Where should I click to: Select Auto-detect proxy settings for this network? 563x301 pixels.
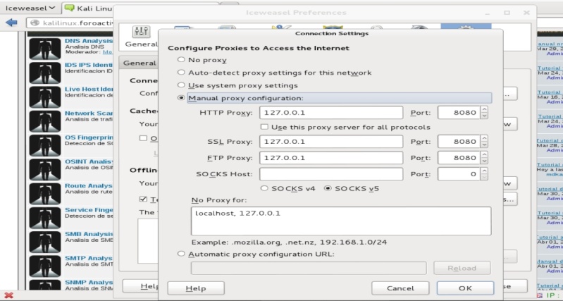[x=181, y=73]
